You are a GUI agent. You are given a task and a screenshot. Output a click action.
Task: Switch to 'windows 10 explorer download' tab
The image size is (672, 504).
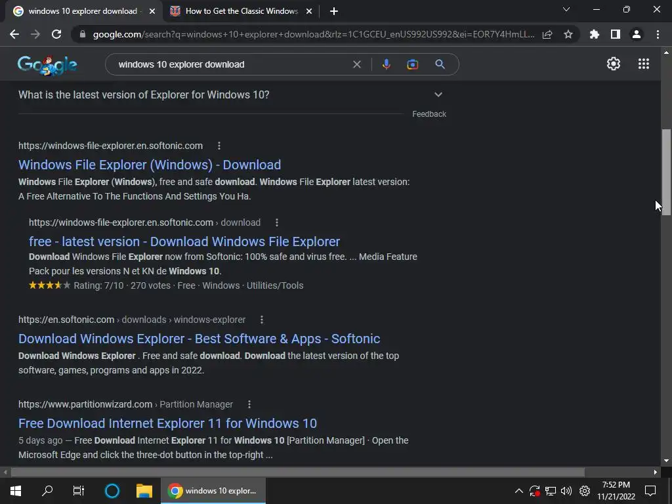83,11
